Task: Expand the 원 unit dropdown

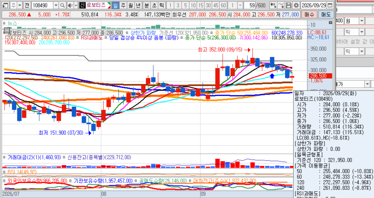Action: click(362, 21)
